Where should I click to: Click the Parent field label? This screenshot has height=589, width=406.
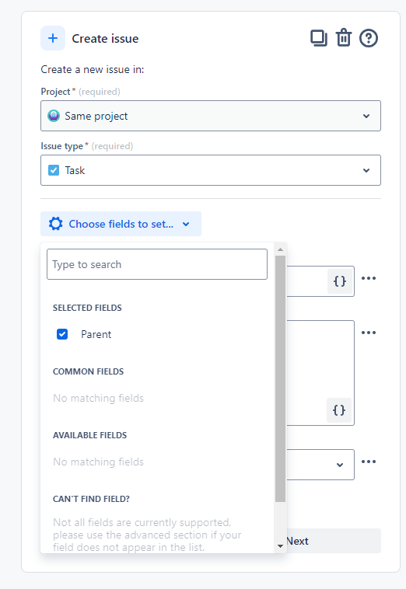96,334
